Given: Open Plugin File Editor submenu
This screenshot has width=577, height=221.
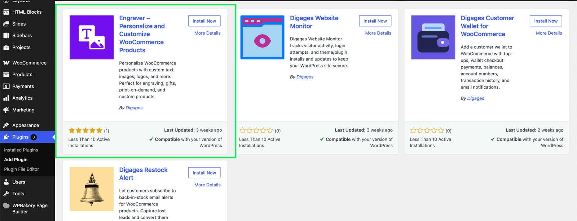Looking at the screenshot, I should tap(22, 169).
